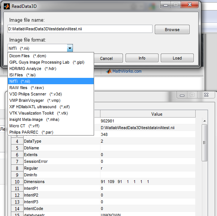Click the info table vertical scrollbar thumb

tap(204, 143)
